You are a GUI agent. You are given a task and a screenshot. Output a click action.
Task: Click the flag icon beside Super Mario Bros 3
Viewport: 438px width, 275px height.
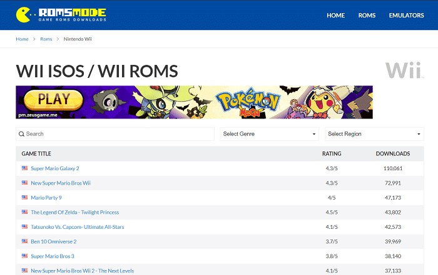[24, 256]
